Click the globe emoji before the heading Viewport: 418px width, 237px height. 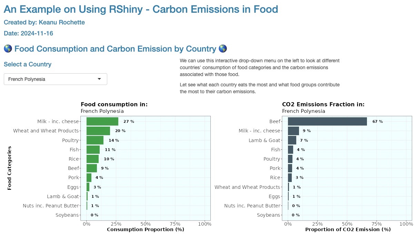click(x=8, y=49)
